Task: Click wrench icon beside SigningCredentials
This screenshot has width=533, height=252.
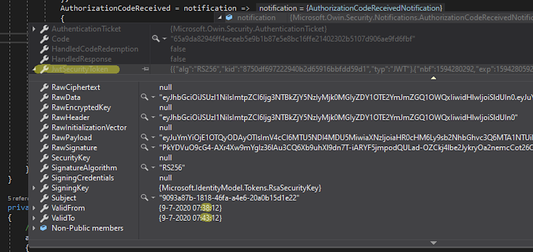Action: point(44,177)
